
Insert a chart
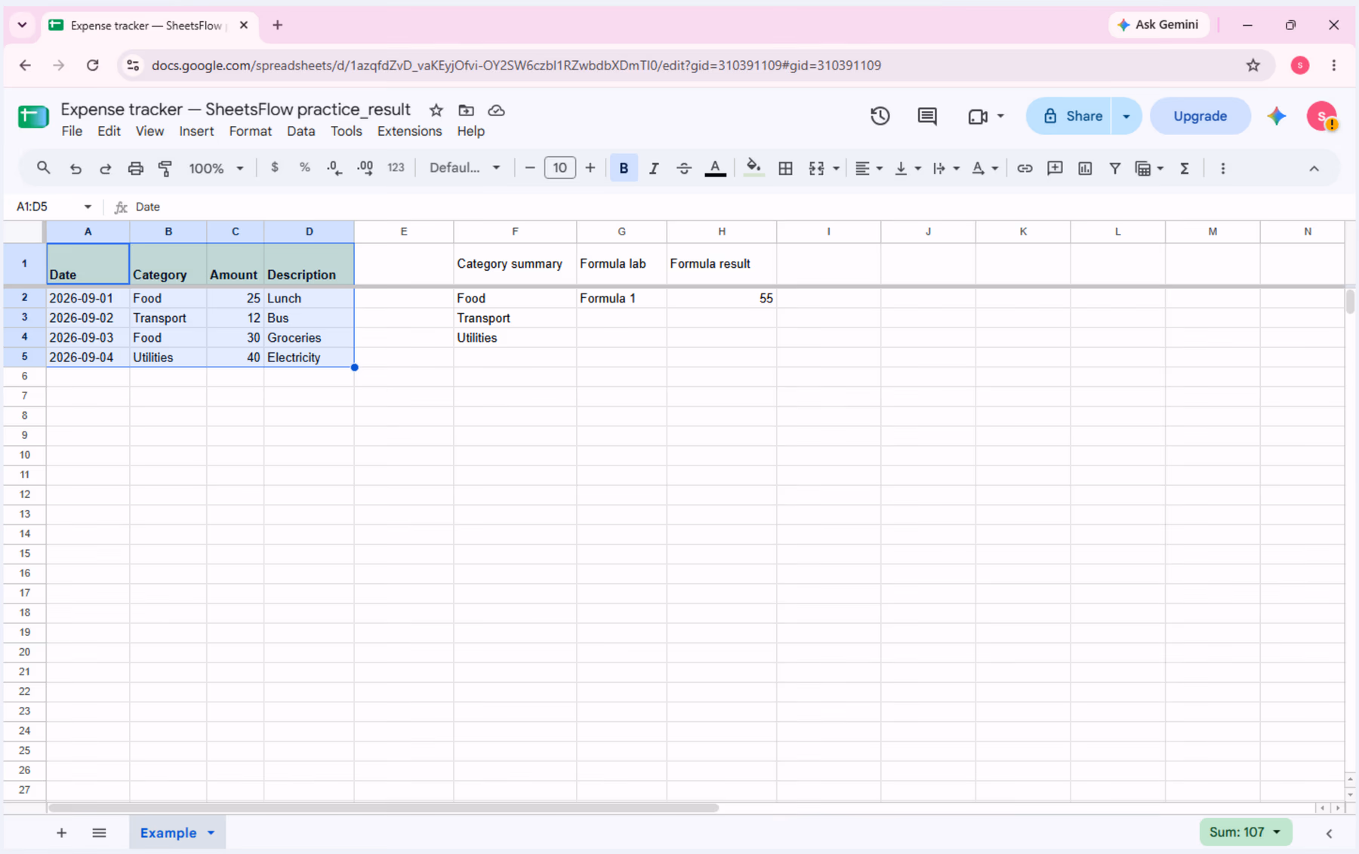pos(1085,168)
